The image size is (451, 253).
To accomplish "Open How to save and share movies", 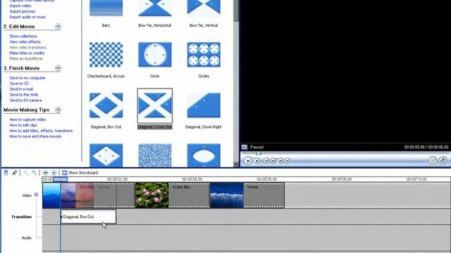I will (x=35, y=136).
